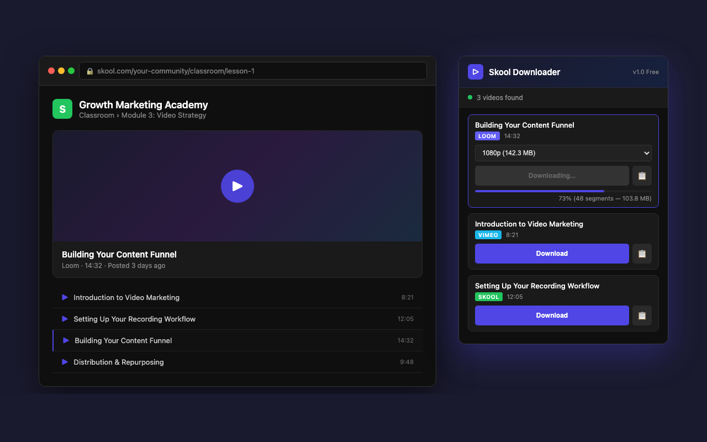Open Setting Up Your Recording Workflow lesson row
Viewport: 707px width, 442px height.
coord(238,319)
